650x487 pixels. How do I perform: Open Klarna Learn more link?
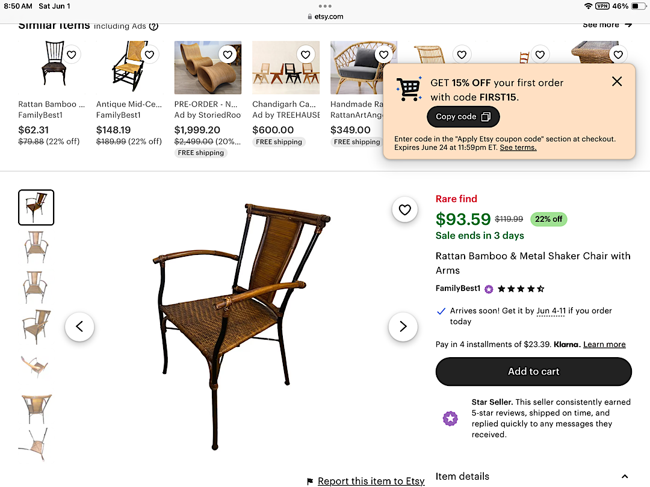[x=604, y=345]
